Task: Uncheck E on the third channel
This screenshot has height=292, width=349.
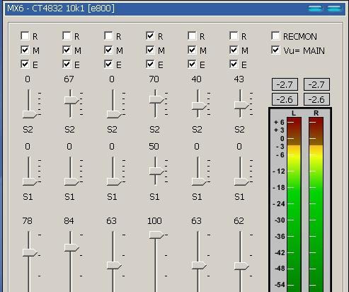Action: [x=108, y=64]
